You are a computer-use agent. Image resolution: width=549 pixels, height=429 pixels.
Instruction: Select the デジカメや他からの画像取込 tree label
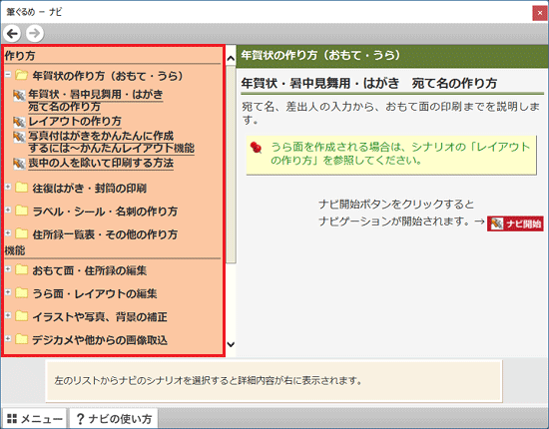click(x=100, y=340)
